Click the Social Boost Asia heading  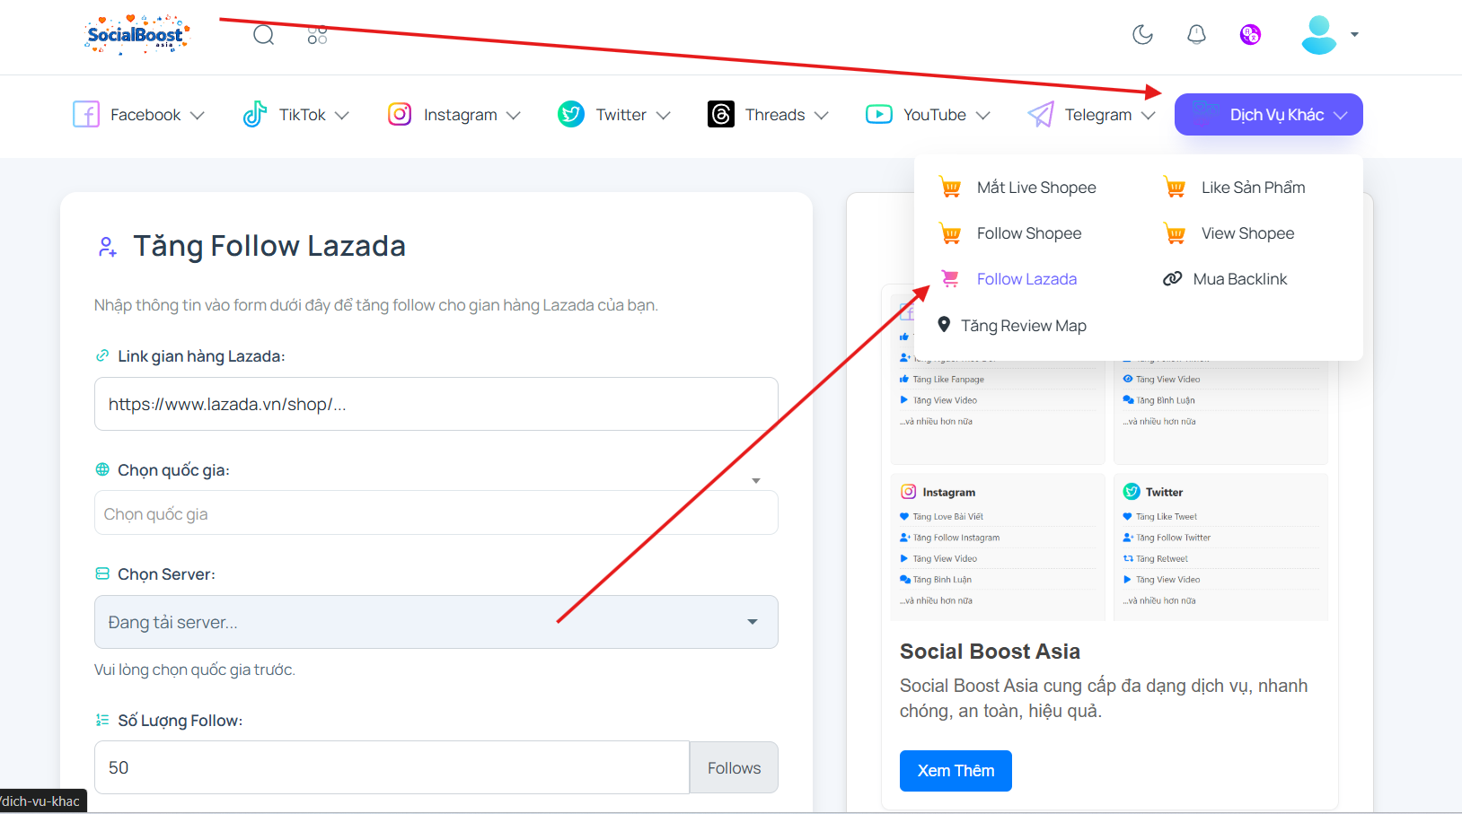click(990, 652)
